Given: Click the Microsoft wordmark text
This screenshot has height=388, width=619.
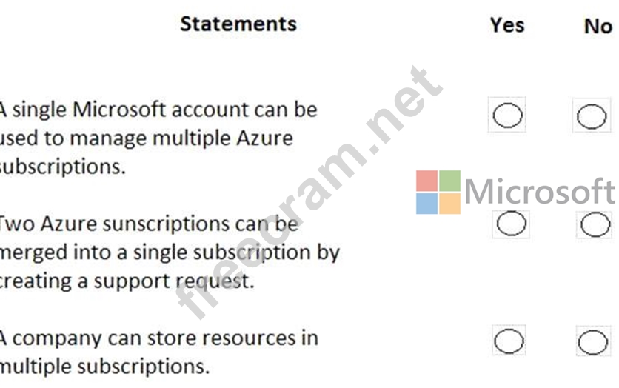Looking at the screenshot, I should (x=539, y=192).
